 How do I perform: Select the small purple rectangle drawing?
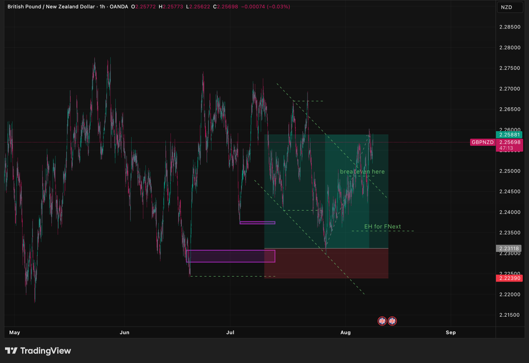click(257, 222)
